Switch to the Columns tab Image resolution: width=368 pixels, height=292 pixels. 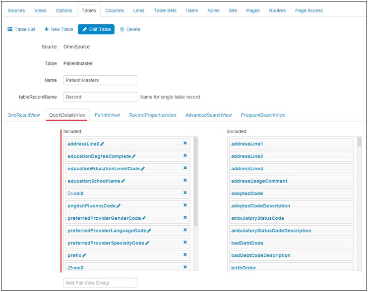(x=115, y=10)
